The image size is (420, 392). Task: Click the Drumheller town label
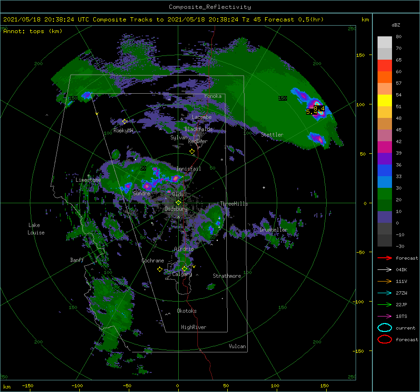coord(273,230)
